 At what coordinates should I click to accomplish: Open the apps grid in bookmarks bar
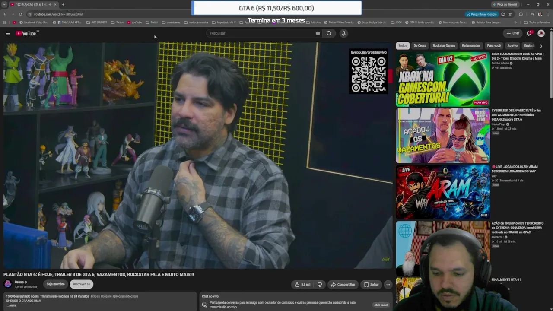point(5,22)
